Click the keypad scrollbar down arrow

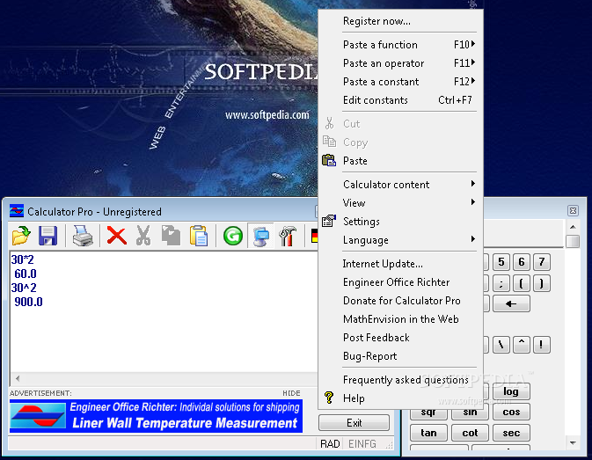[x=573, y=443]
